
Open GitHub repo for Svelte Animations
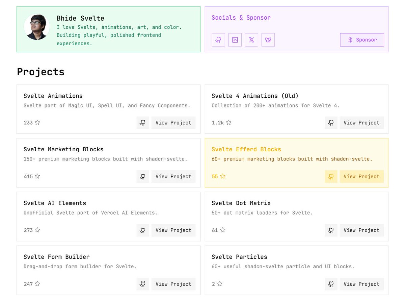[x=143, y=123]
